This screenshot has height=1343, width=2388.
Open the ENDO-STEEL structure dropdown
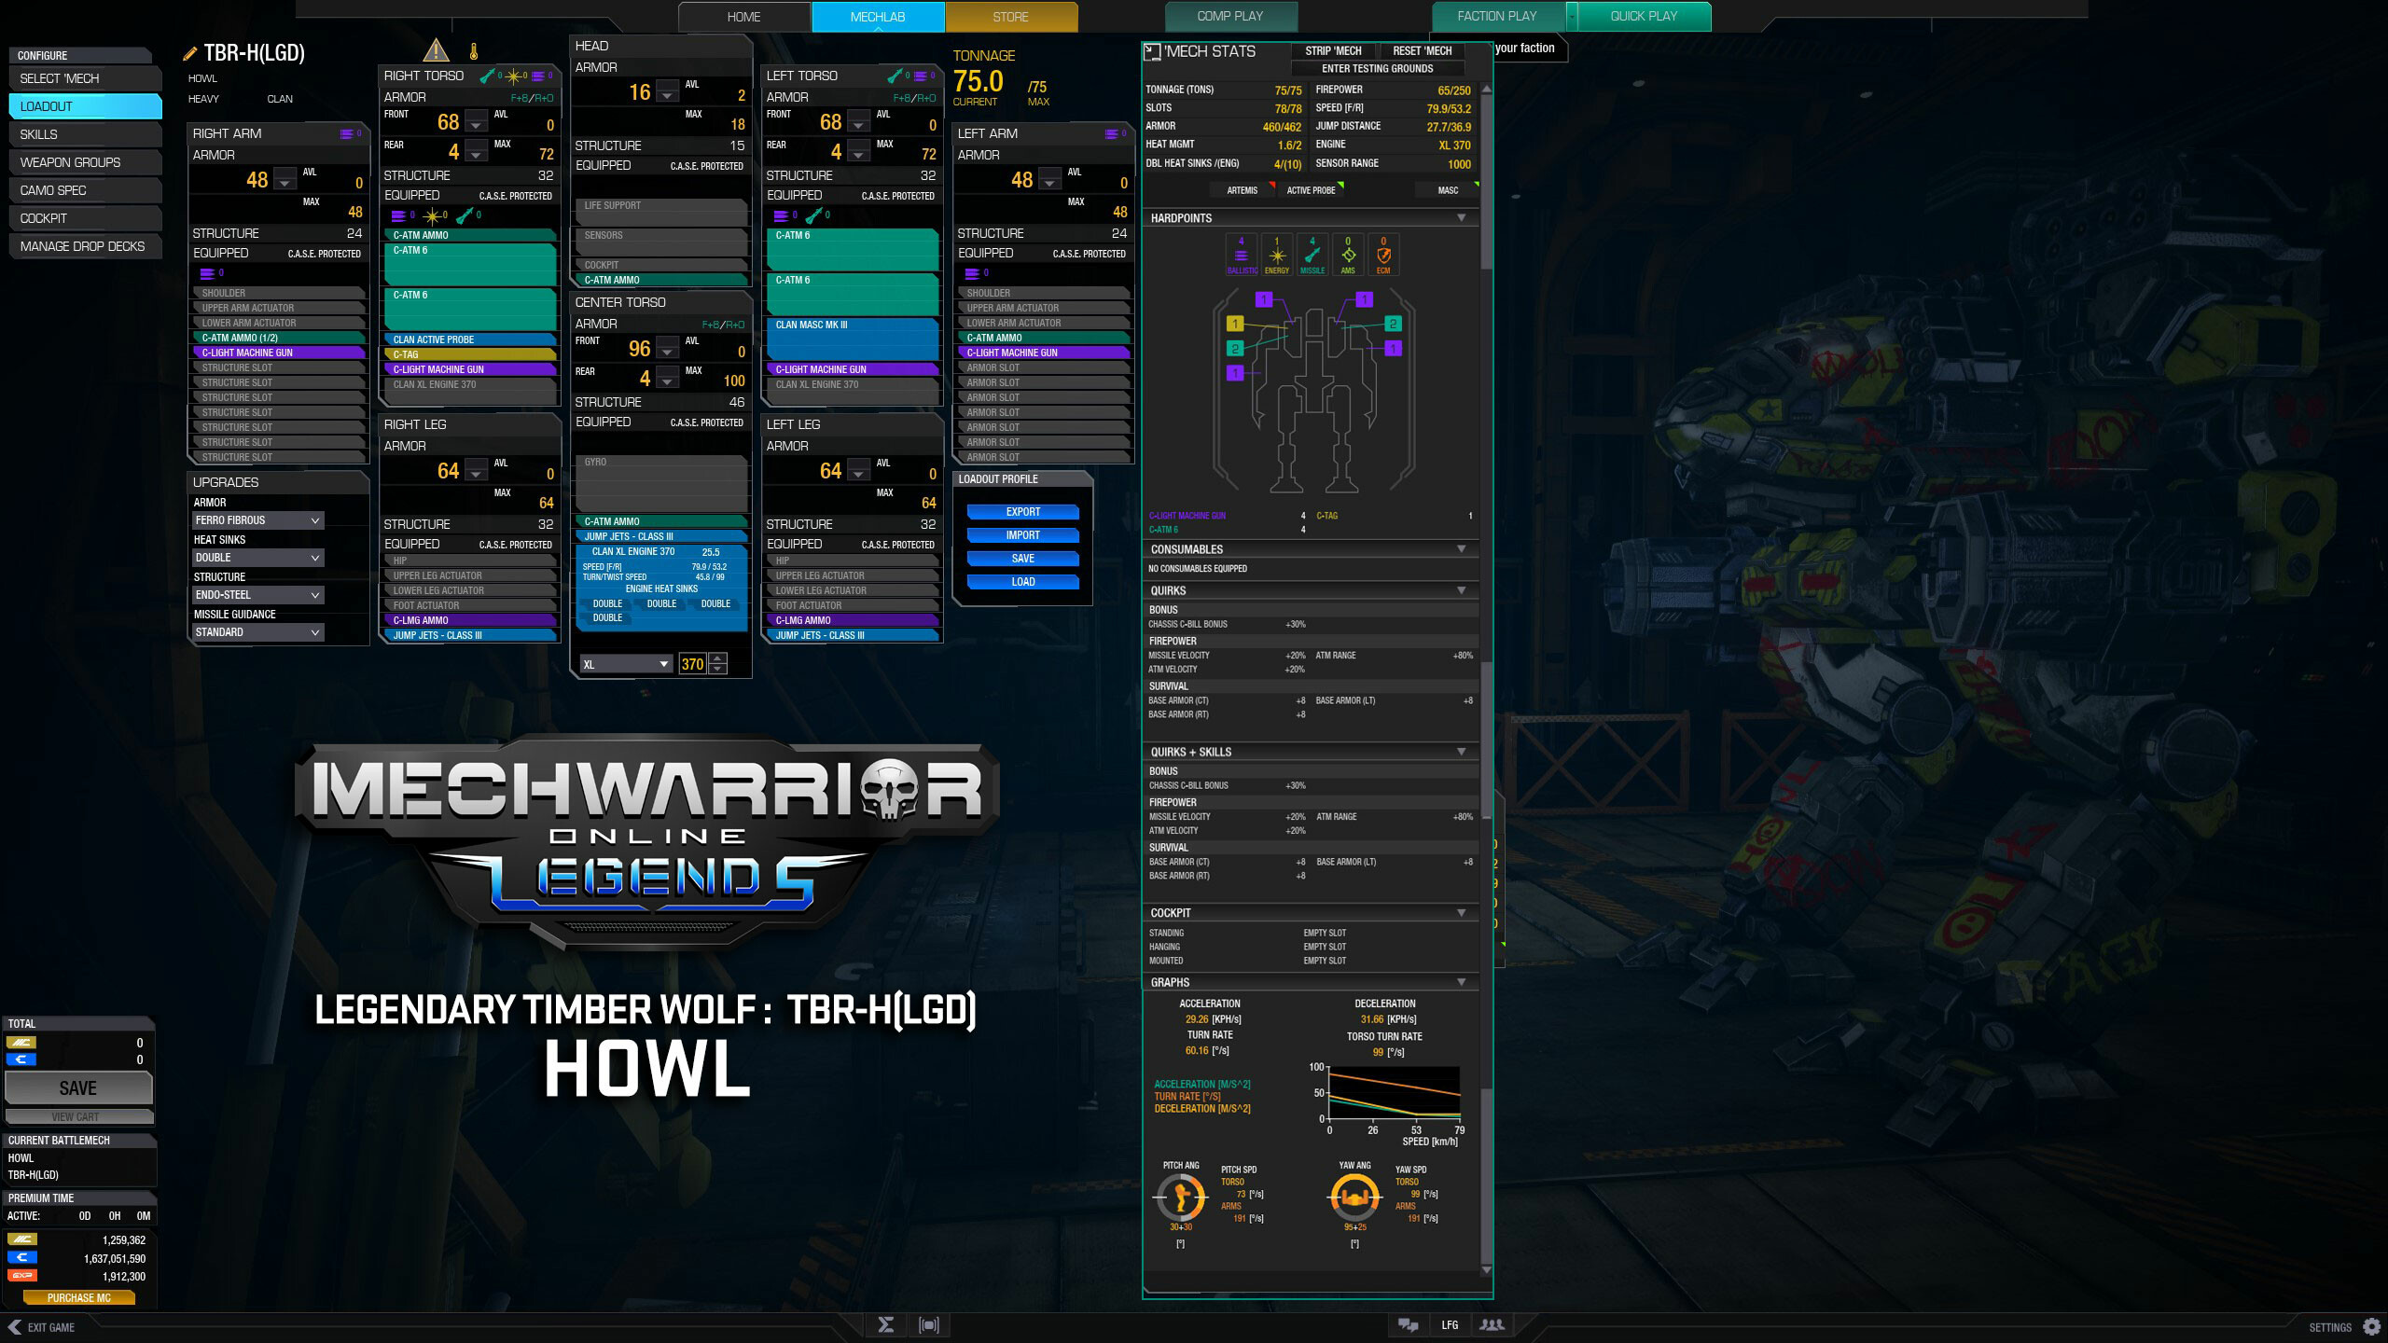(x=257, y=594)
